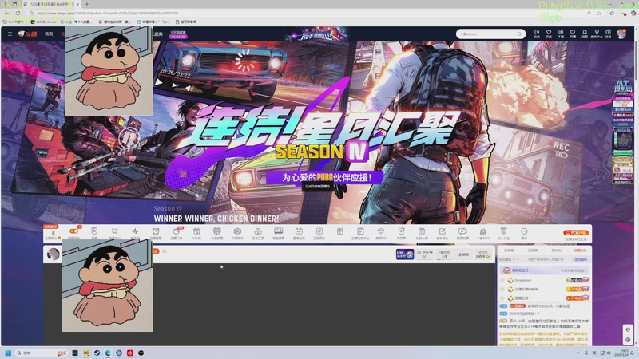Image resolution: width=639 pixels, height=359 pixels.
Task: Click the camera-shaped tool icon
Action: pos(237,233)
